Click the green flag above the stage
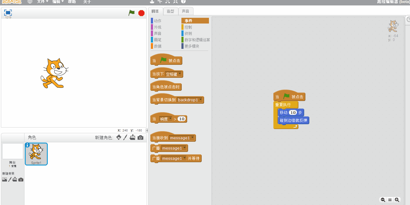 click(x=132, y=13)
